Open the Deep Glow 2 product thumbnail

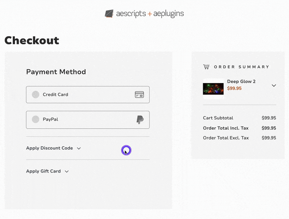pos(213,89)
